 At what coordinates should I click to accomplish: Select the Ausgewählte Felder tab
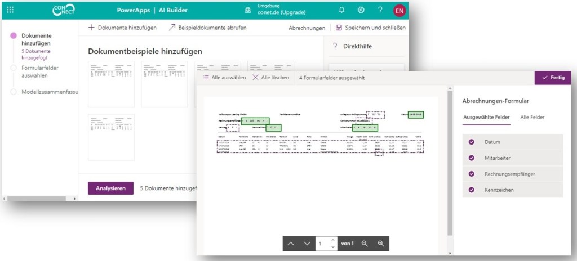[x=486, y=117]
